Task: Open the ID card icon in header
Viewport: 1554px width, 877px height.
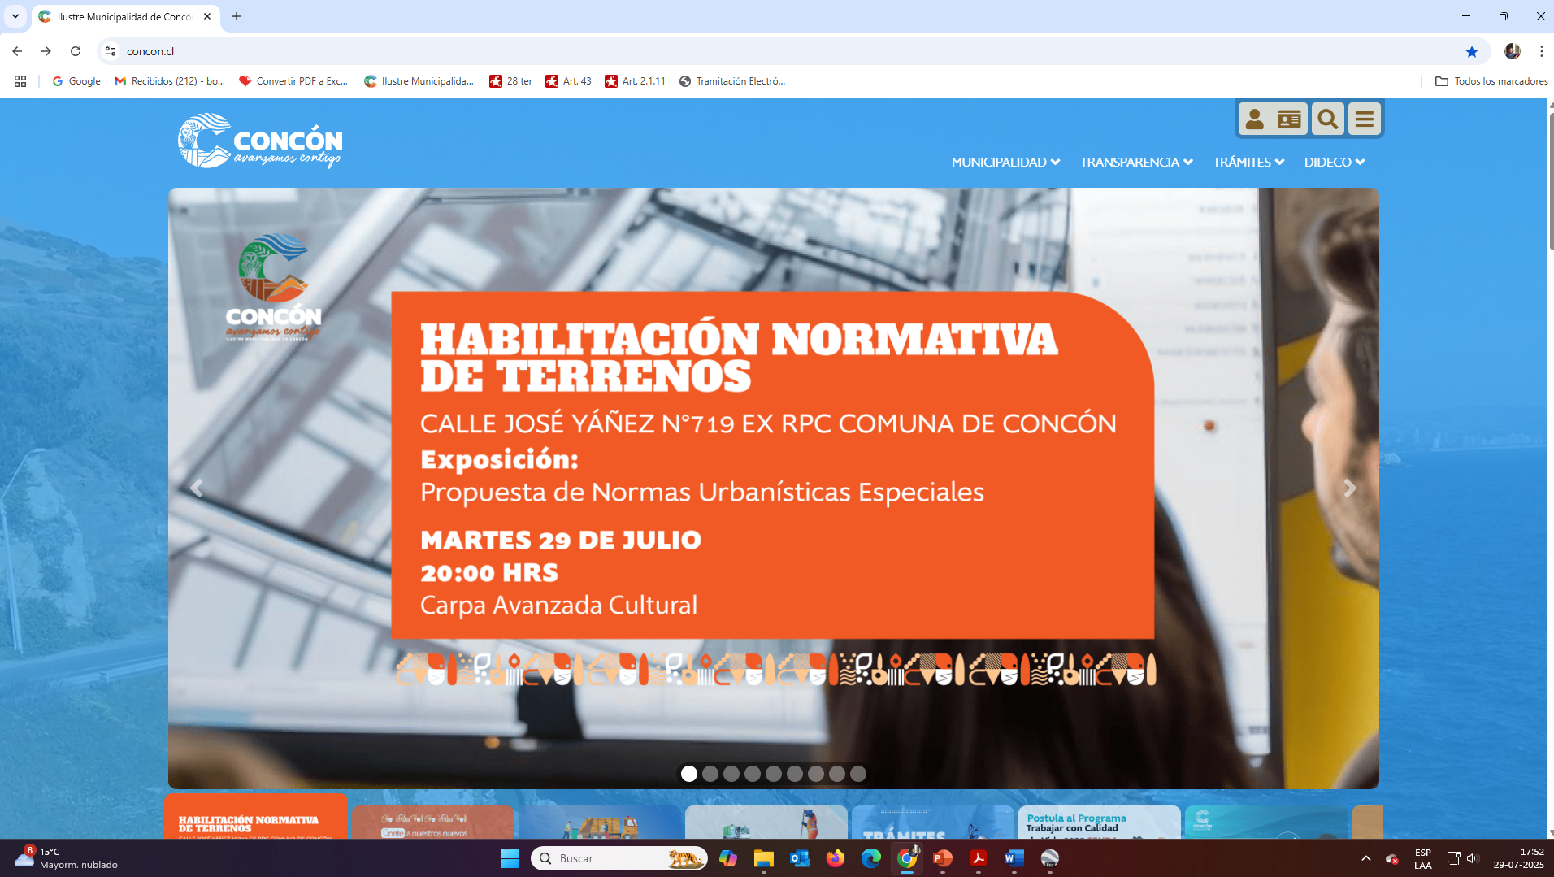Action: click(1289, 119)
